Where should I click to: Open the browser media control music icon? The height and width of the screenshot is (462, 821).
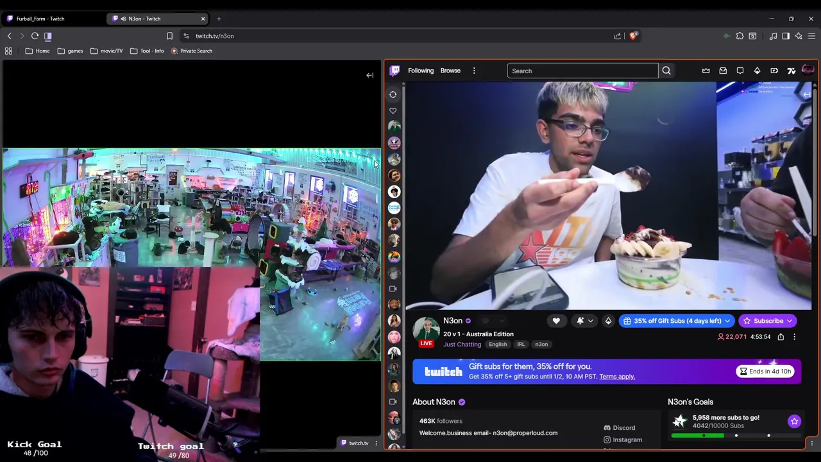tap(773, 36)
